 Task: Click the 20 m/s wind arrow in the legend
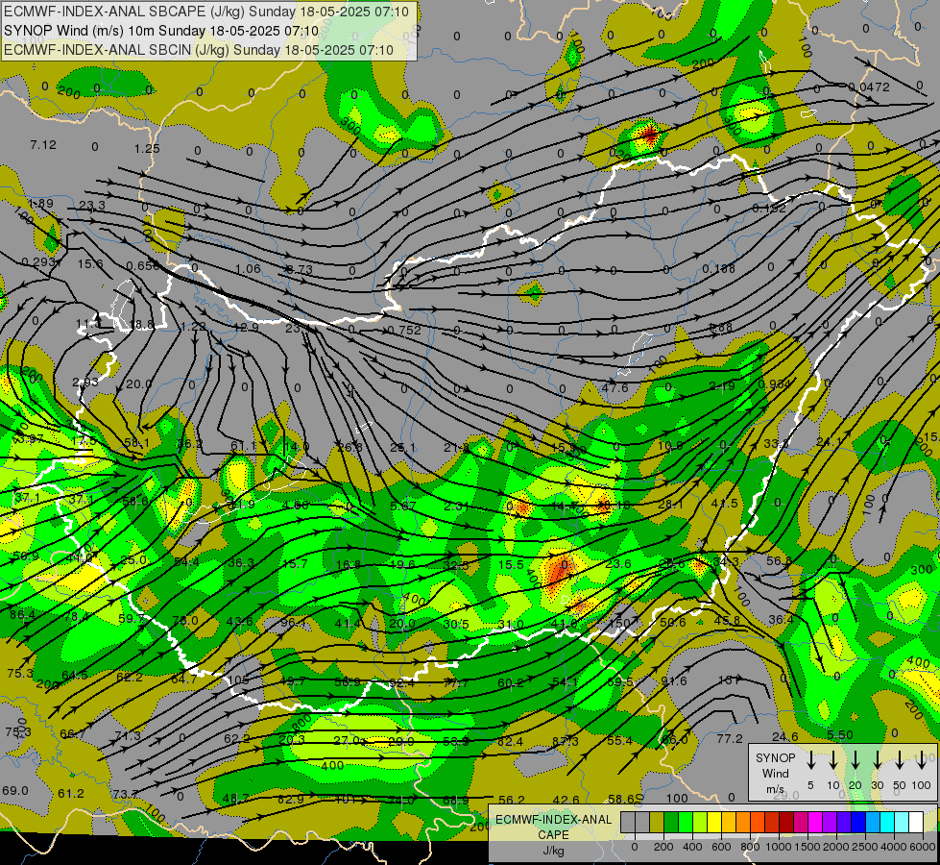856,760
